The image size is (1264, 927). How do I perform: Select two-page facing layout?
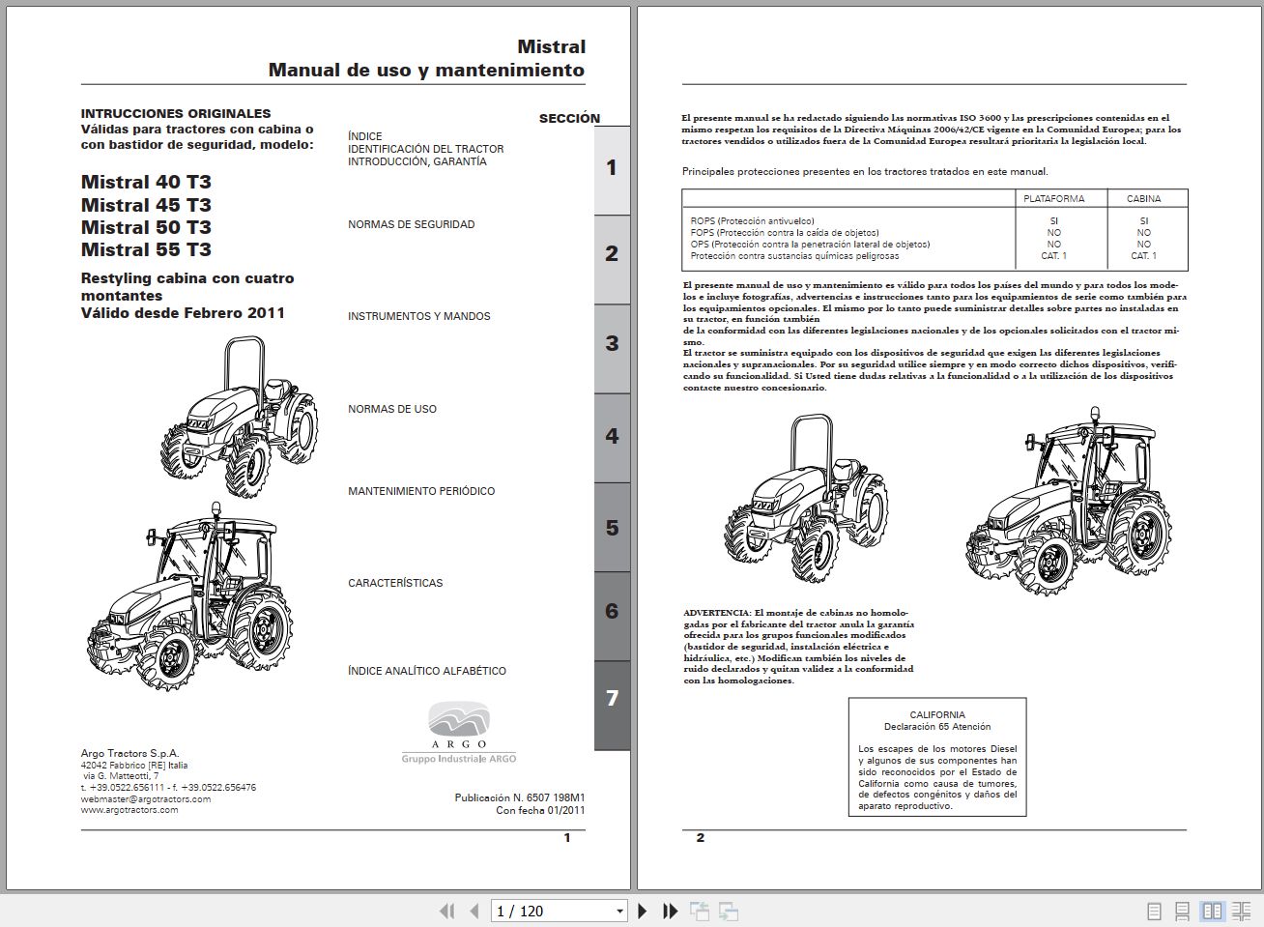pyautogui.click(x=1212, y=911)
